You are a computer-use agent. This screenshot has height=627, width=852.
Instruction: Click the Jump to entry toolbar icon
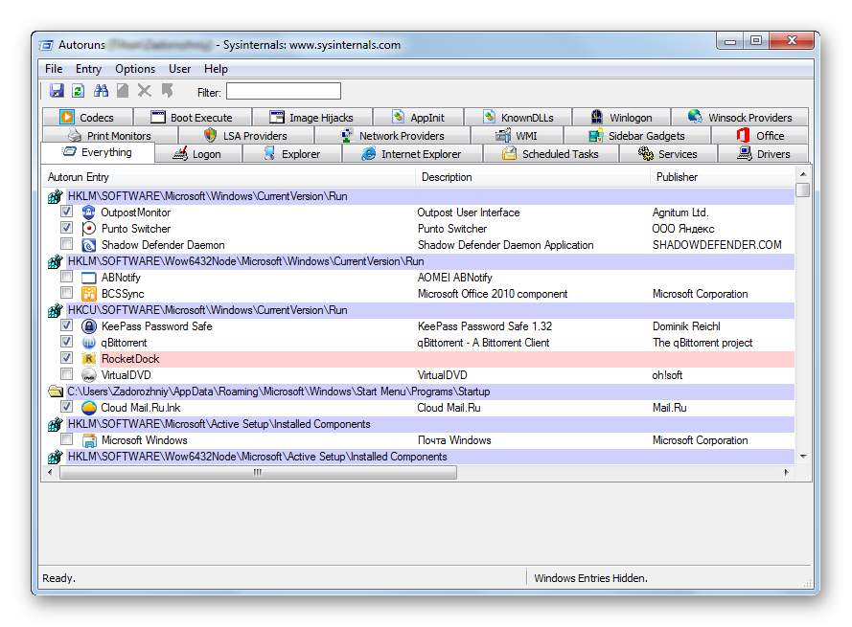[x=167, y=91]
